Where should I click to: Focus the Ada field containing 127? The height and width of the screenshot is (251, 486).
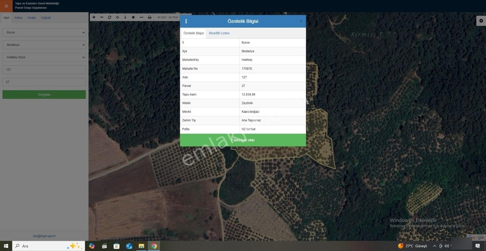tap(44, 70)
